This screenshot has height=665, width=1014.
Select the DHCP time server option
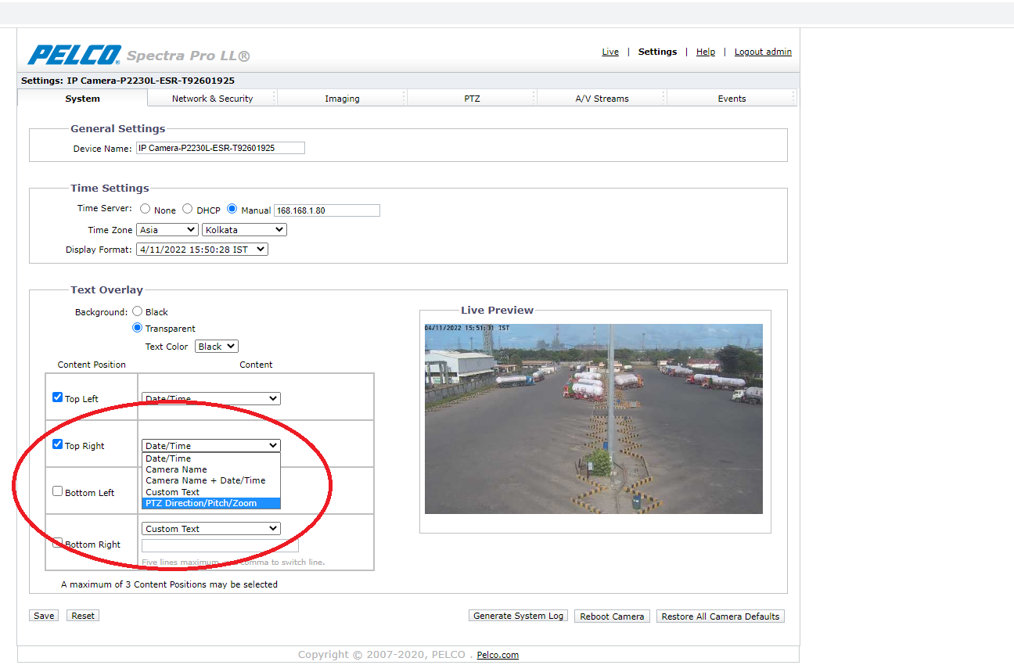(x=188, y=210)
